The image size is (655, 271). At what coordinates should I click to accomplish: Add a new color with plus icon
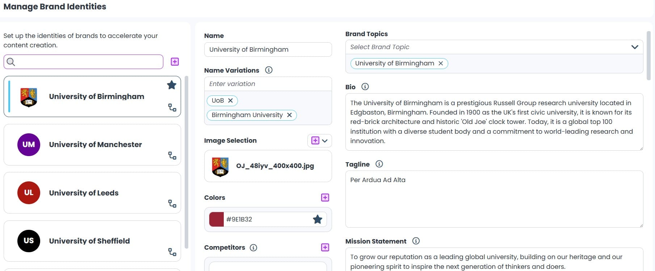pos(325,198)
